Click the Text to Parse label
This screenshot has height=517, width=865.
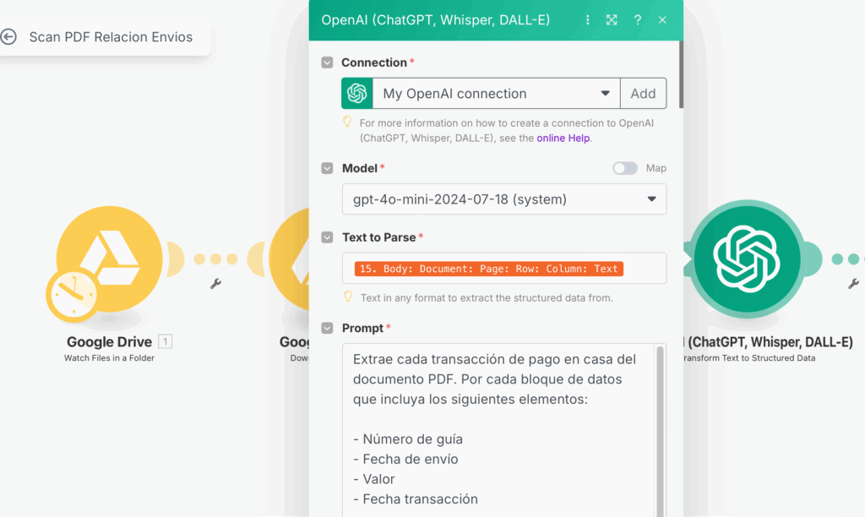pyautogui.click(x=379, y=237)
